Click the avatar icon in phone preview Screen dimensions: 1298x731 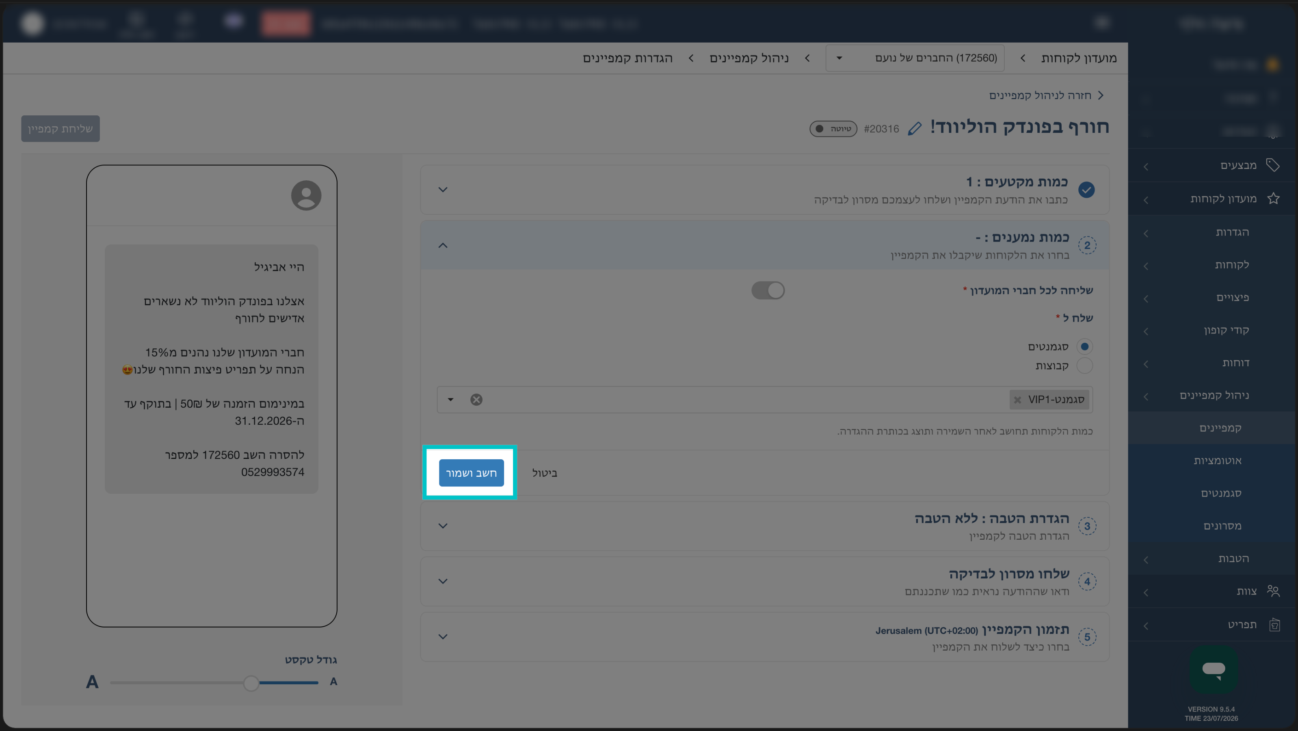pos(306,195)
